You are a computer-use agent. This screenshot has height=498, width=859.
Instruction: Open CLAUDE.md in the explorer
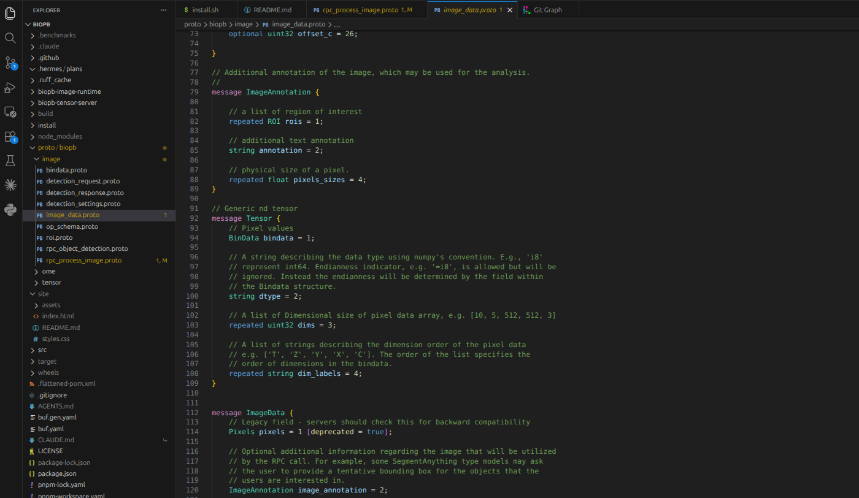click(56, 440)
